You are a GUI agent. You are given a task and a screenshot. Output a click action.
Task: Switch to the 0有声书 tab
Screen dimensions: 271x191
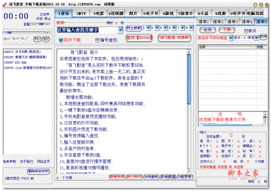coord(238,14)
